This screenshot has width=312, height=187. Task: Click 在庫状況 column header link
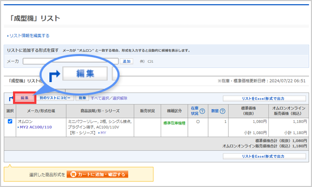click(194, 111)
